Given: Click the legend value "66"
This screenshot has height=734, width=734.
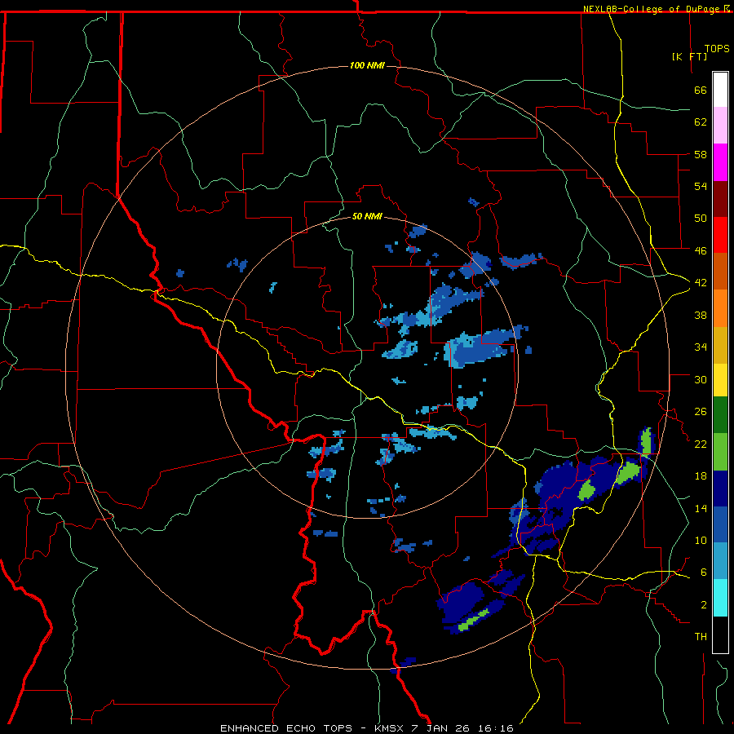Looking at the screenshot, I should pos(701,90).
